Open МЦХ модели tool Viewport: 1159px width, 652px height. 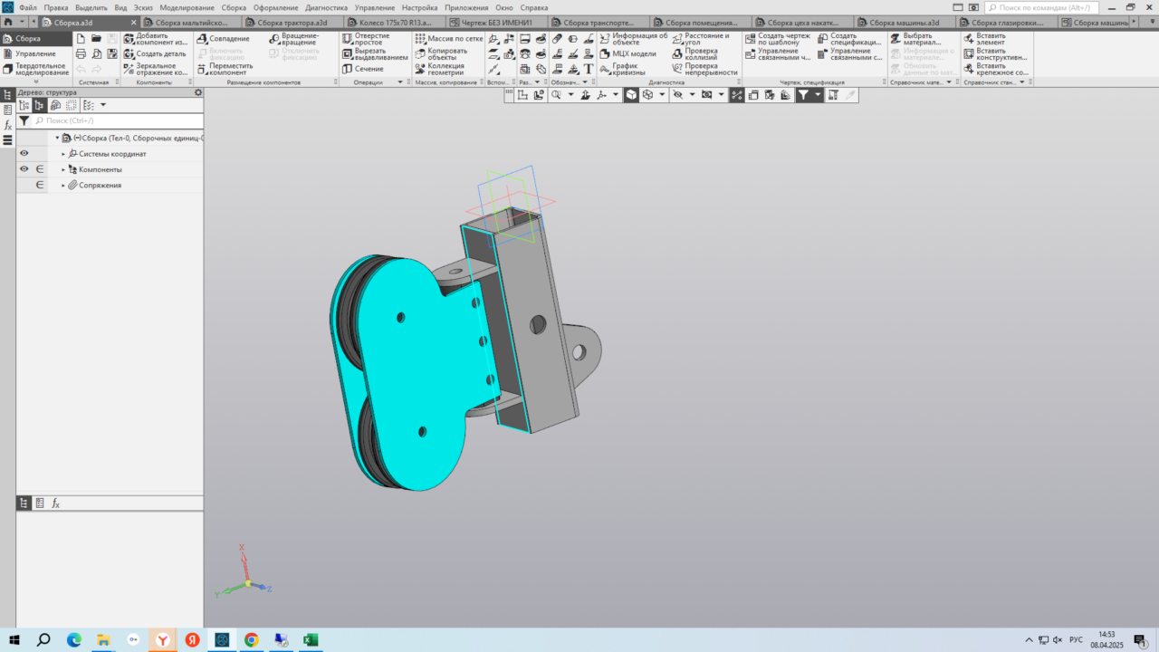[x=627, y=54]
